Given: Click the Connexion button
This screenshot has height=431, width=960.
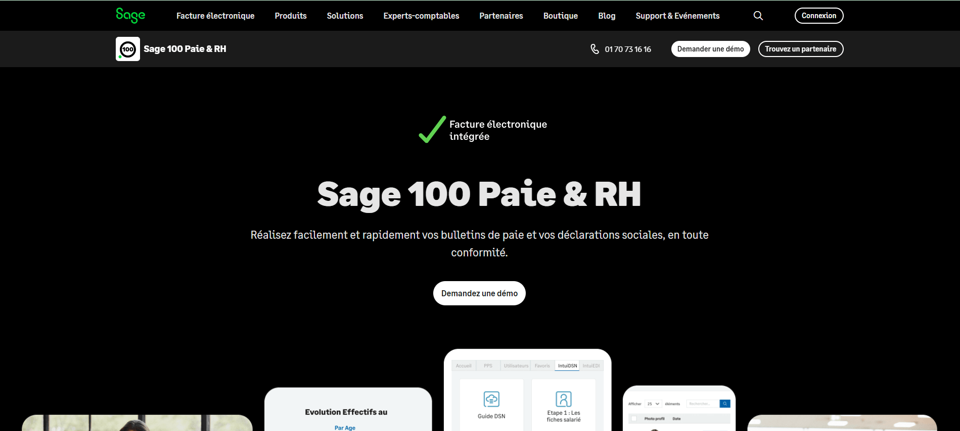Looking at the screenshot, I should tap(819, 16).
